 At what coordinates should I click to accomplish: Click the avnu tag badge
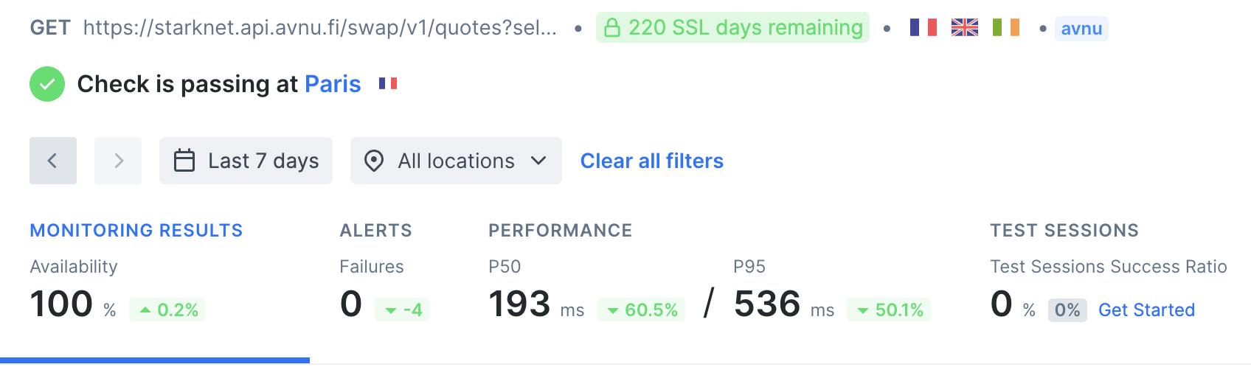[1081, 29]
